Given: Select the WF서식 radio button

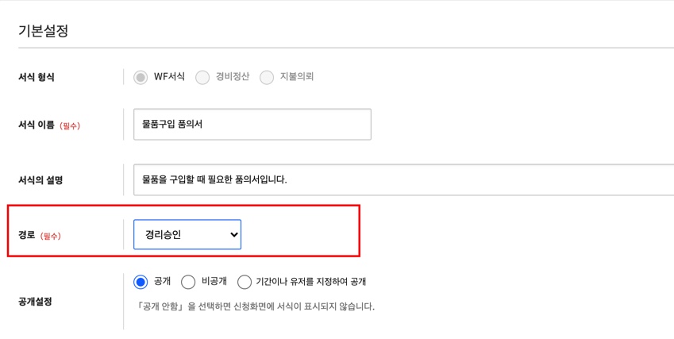Looking at the screenshot, I should (x=141, y=77).
